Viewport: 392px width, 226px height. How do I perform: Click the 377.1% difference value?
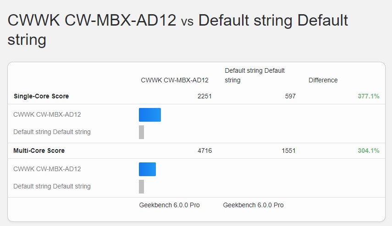(x=368, y=96)
